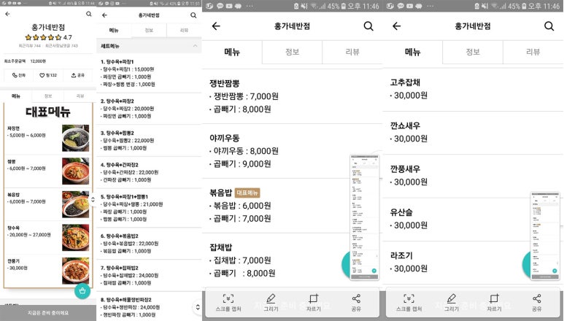
Task: Tap the up-down scroll handle near set 8
Action: point(198,306)
